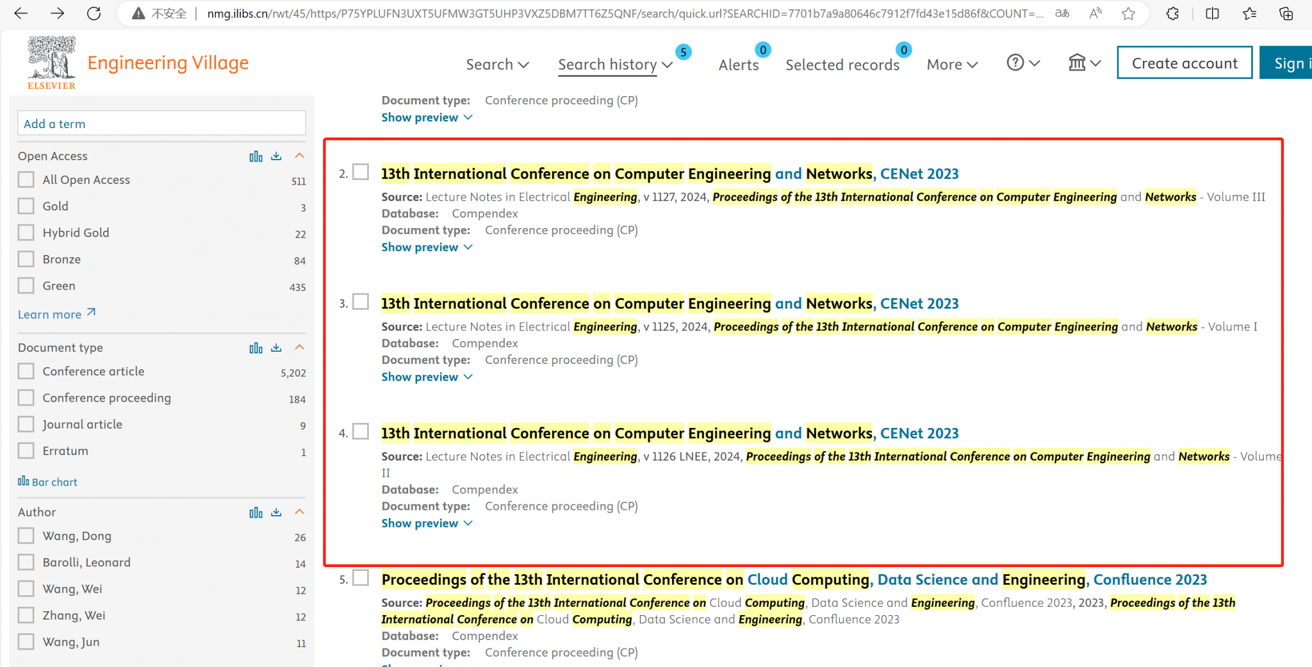Open result 5 Confluence 2023 title
This screenshot has width=1312, height=667.
pyautogui.click(x=794, y=580)
